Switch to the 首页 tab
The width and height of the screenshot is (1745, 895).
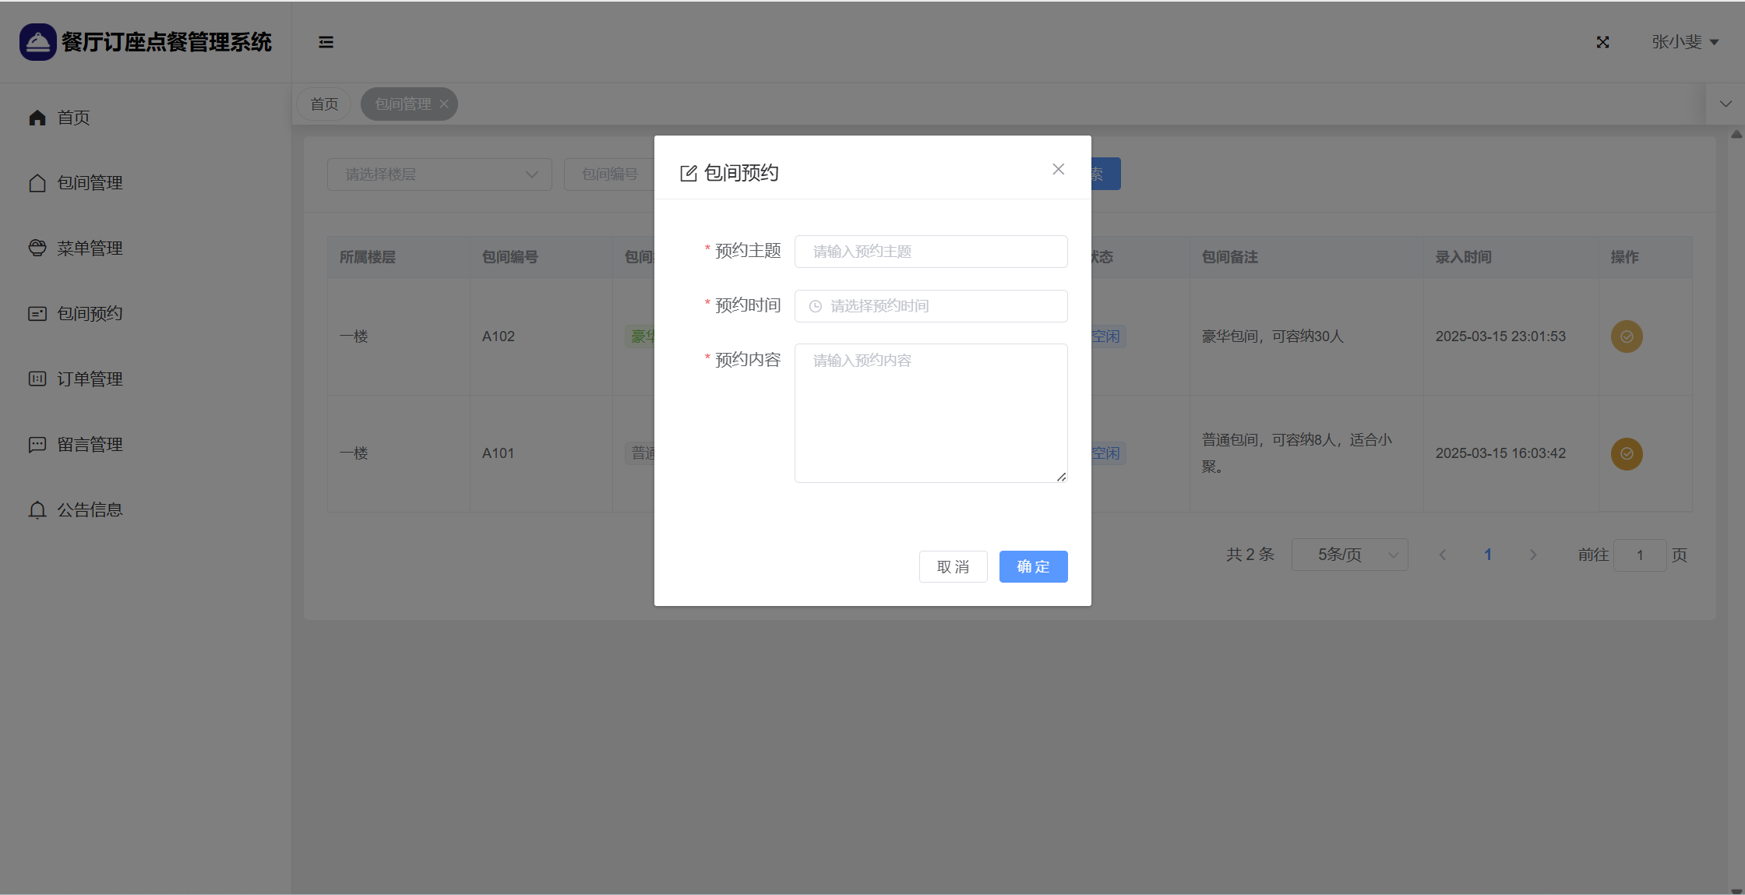[324, 104]
